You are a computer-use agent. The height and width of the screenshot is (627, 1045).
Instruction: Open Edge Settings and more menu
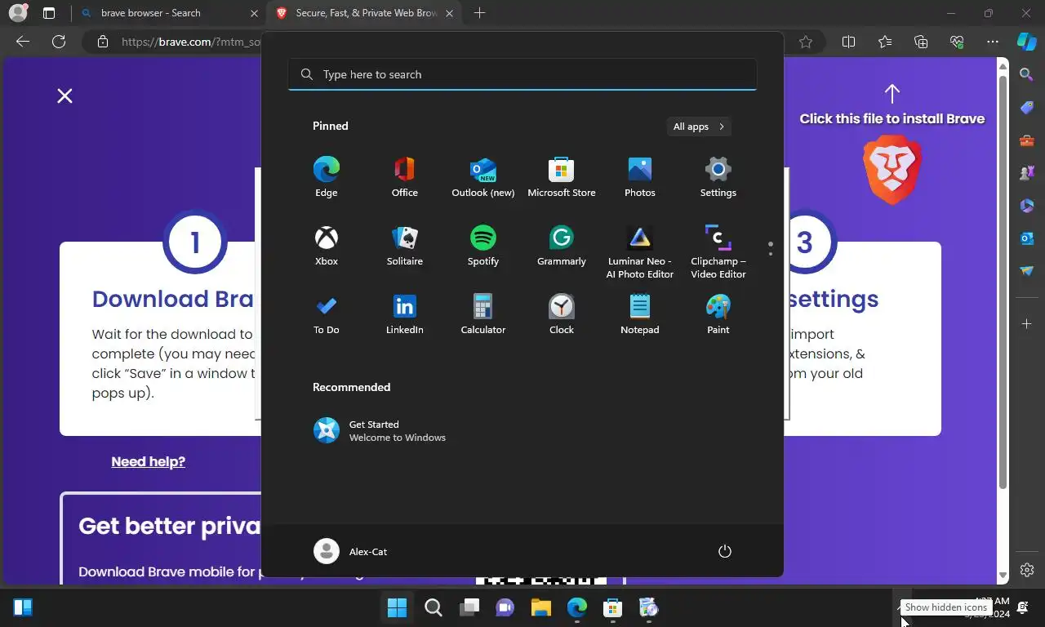pyautogui.click(x=993, y=42)
